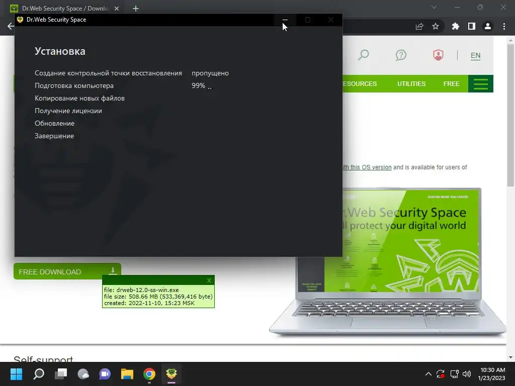515x386 pixels.
Task: Open File Explorer from the taskbar
Action: pos(127,374)
